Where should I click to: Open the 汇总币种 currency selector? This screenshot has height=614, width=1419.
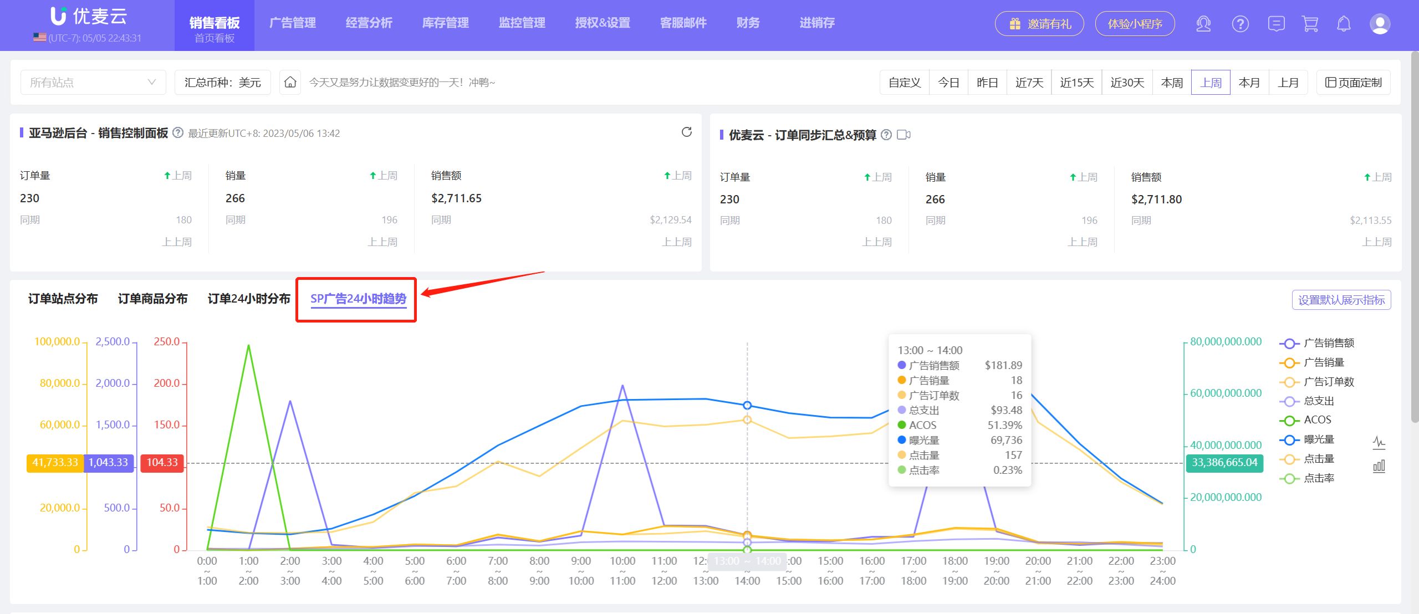[222, 81]
